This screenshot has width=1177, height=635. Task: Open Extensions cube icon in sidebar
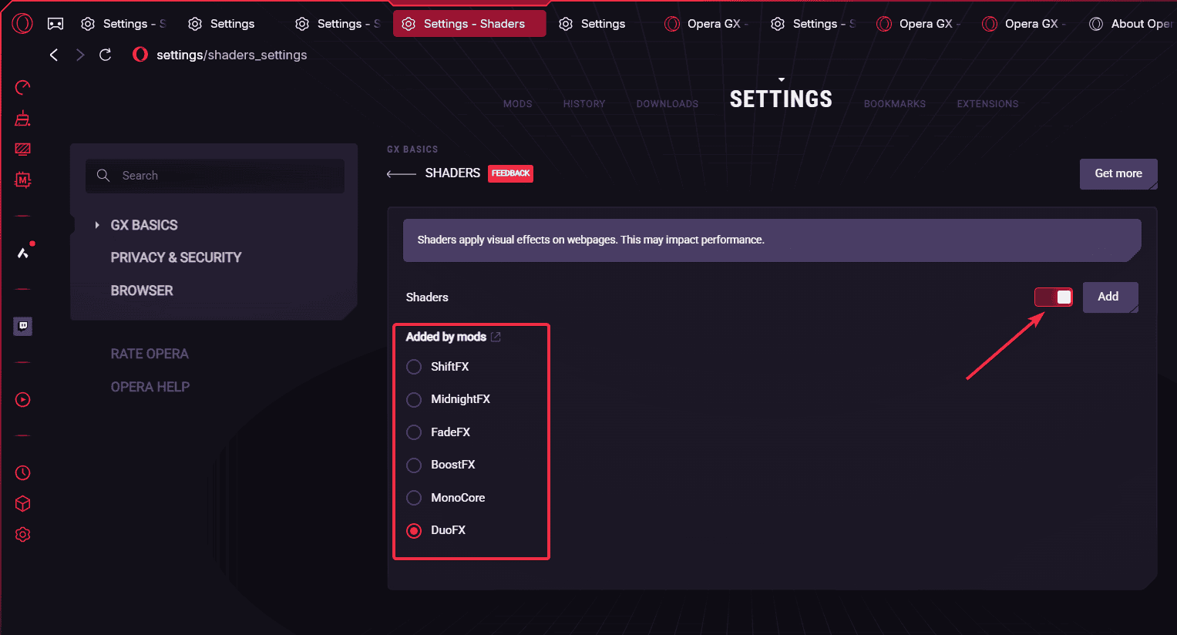(23, 503)
